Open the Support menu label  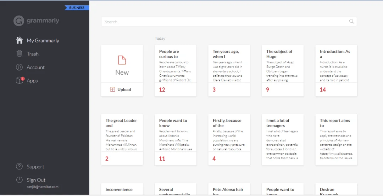click(35, 167)
